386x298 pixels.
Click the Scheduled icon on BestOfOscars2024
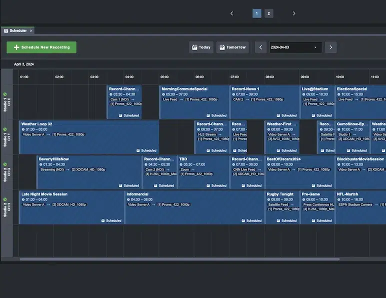pyautogui.click(x=313, y=185)
